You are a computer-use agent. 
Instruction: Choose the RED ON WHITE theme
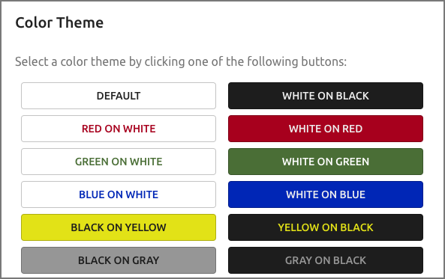(x=119, y=129)
